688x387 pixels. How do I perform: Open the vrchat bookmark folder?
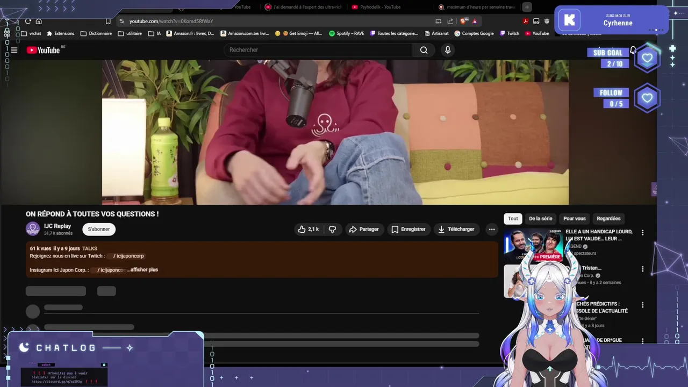click(x=31, y=33)
